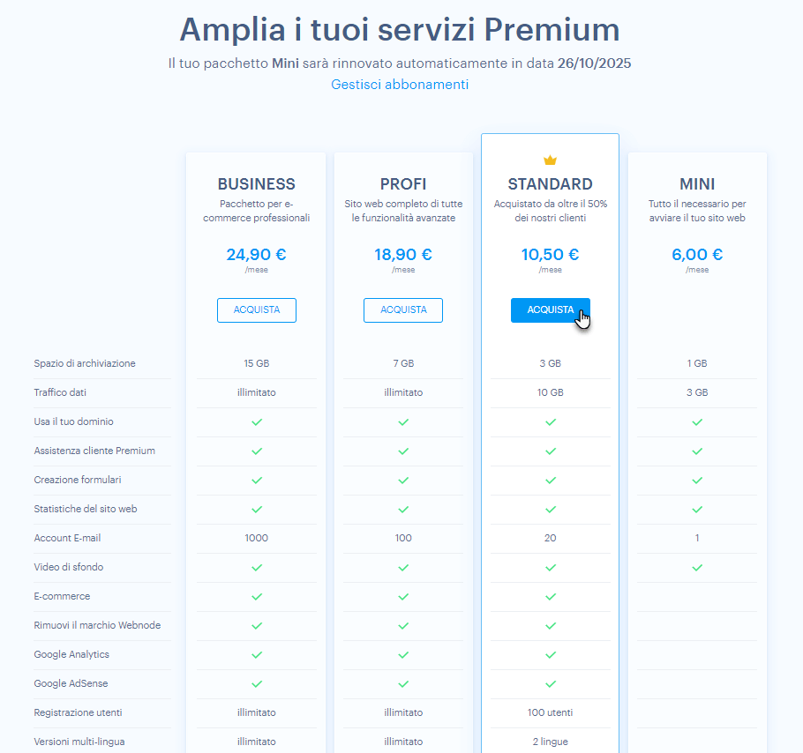Click the Mini plan's Video di sfondo checkmark

[697, 567]
